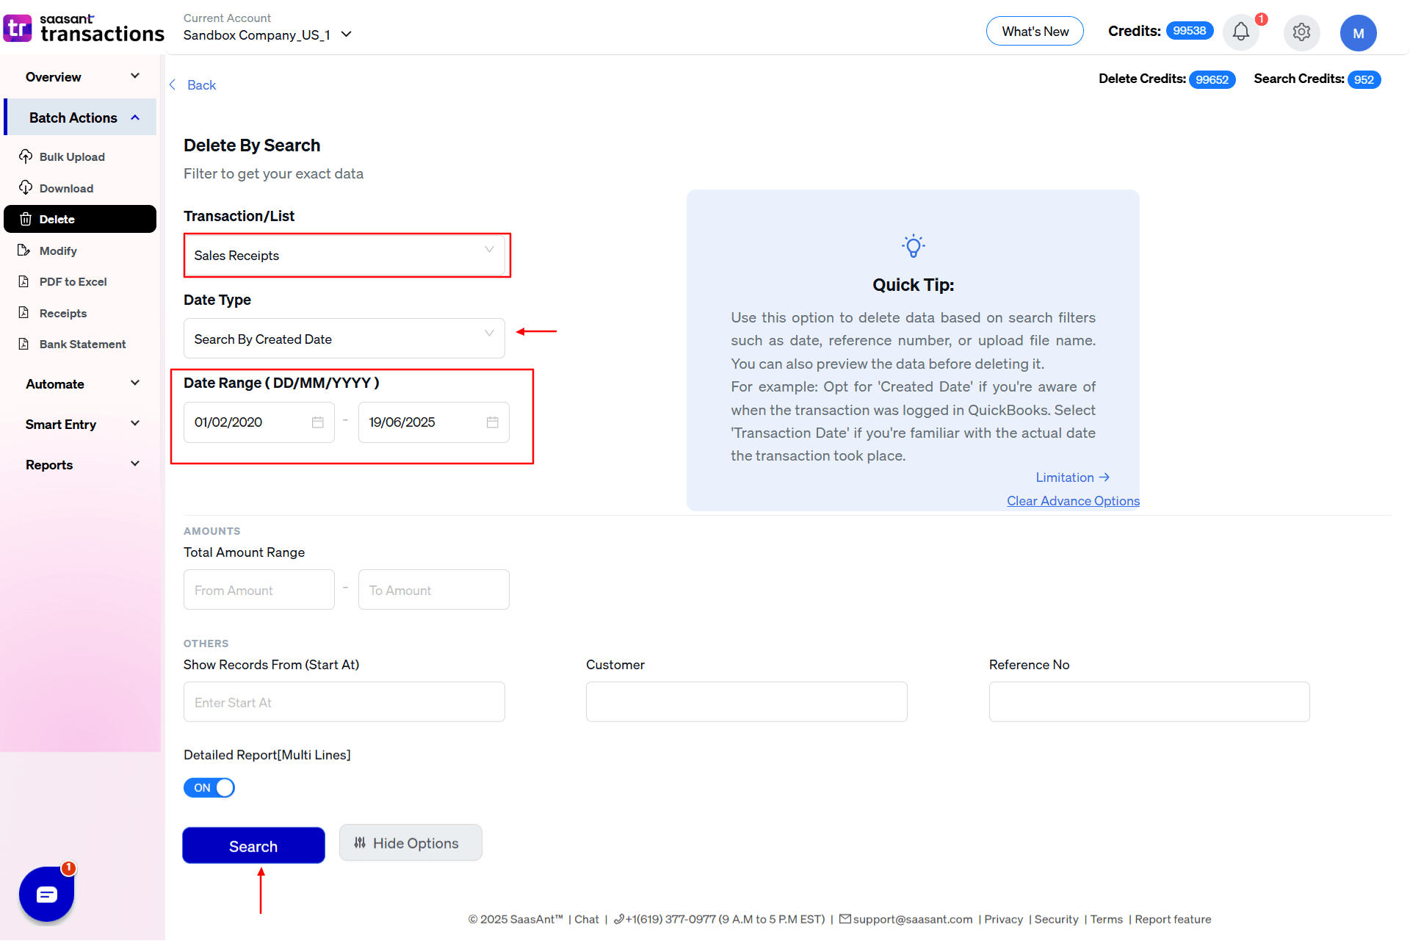The image size is (1410, 941).
Task: Click the Modify document icon
Action: click(x=23, y=250)
